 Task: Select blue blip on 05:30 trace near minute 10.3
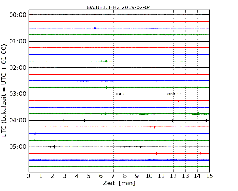(153, 160)
